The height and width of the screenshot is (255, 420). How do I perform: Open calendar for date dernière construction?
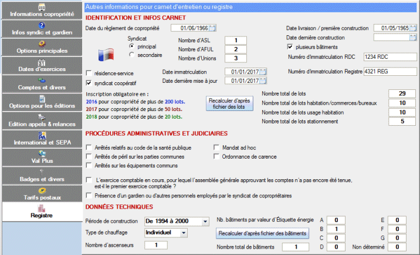(413, 38)
